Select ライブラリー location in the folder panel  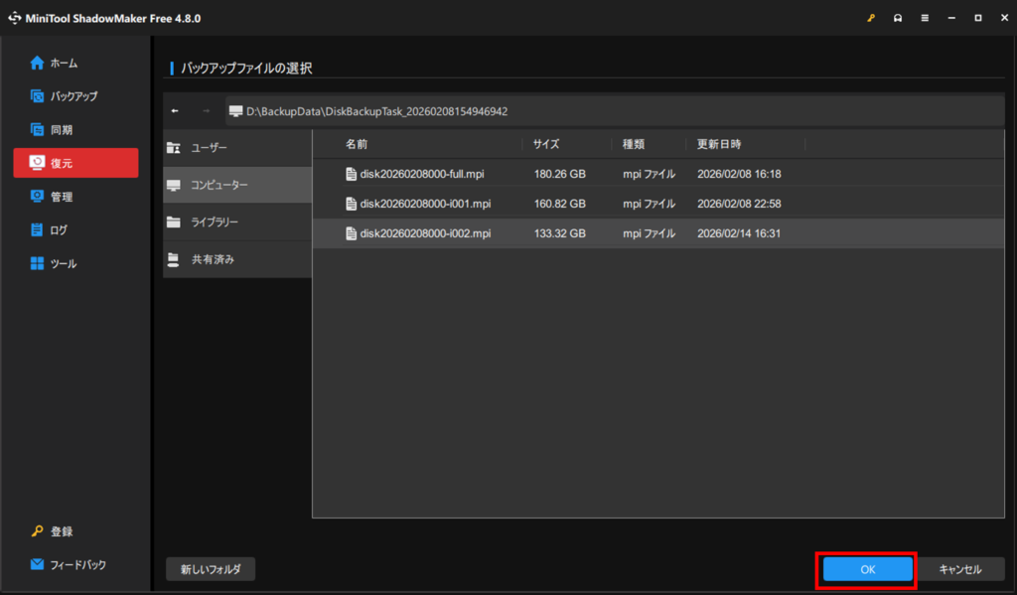215,223
